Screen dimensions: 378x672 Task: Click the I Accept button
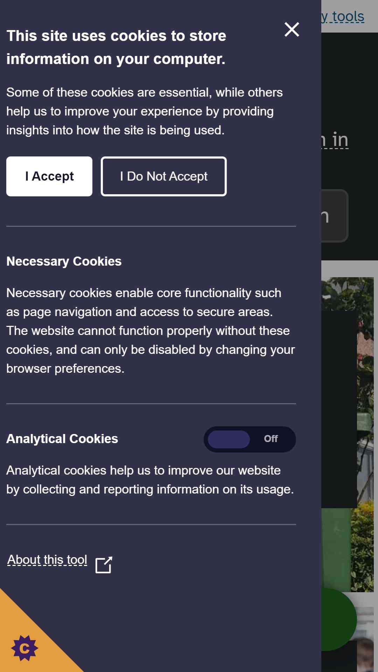click(49, 176)
